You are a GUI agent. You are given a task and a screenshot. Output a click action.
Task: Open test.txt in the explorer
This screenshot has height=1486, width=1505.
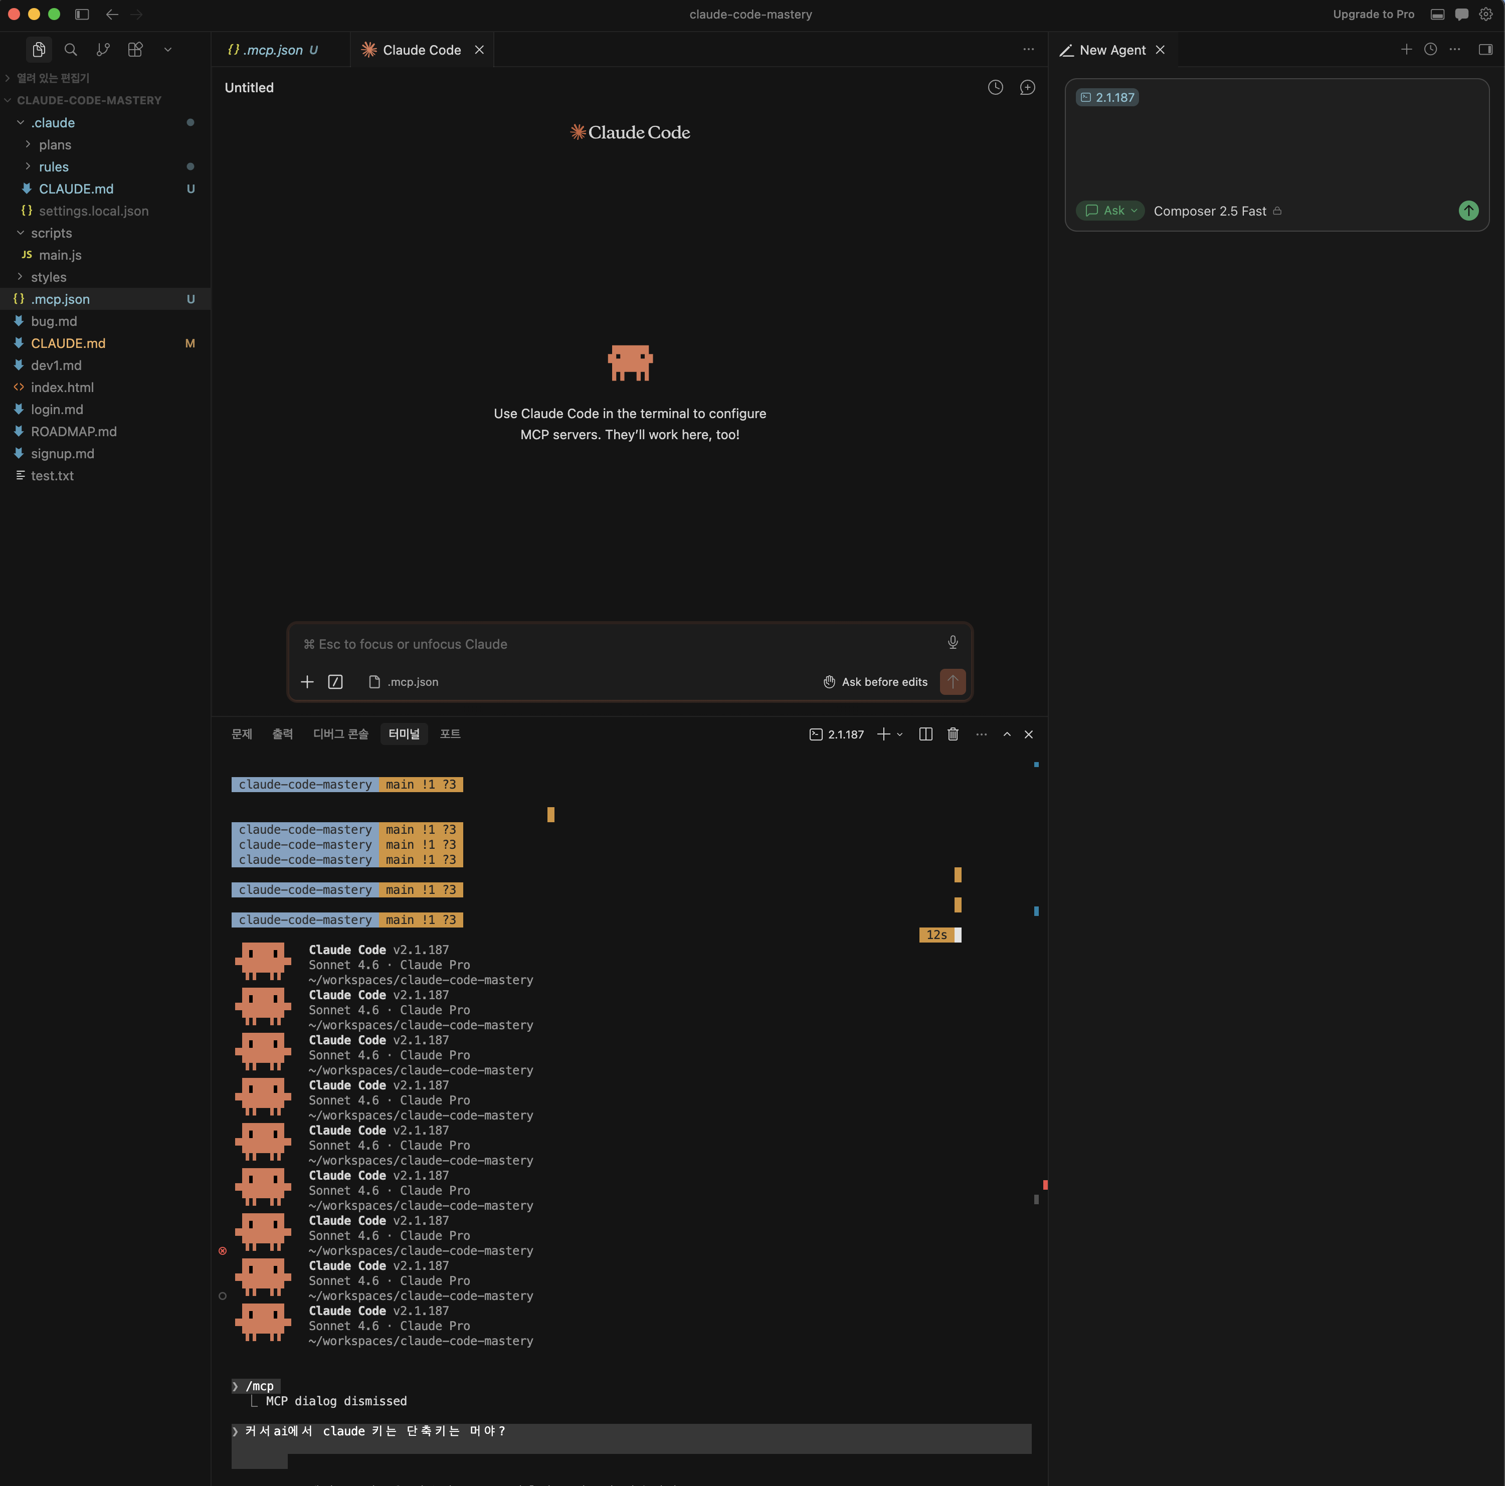point(105,476)
